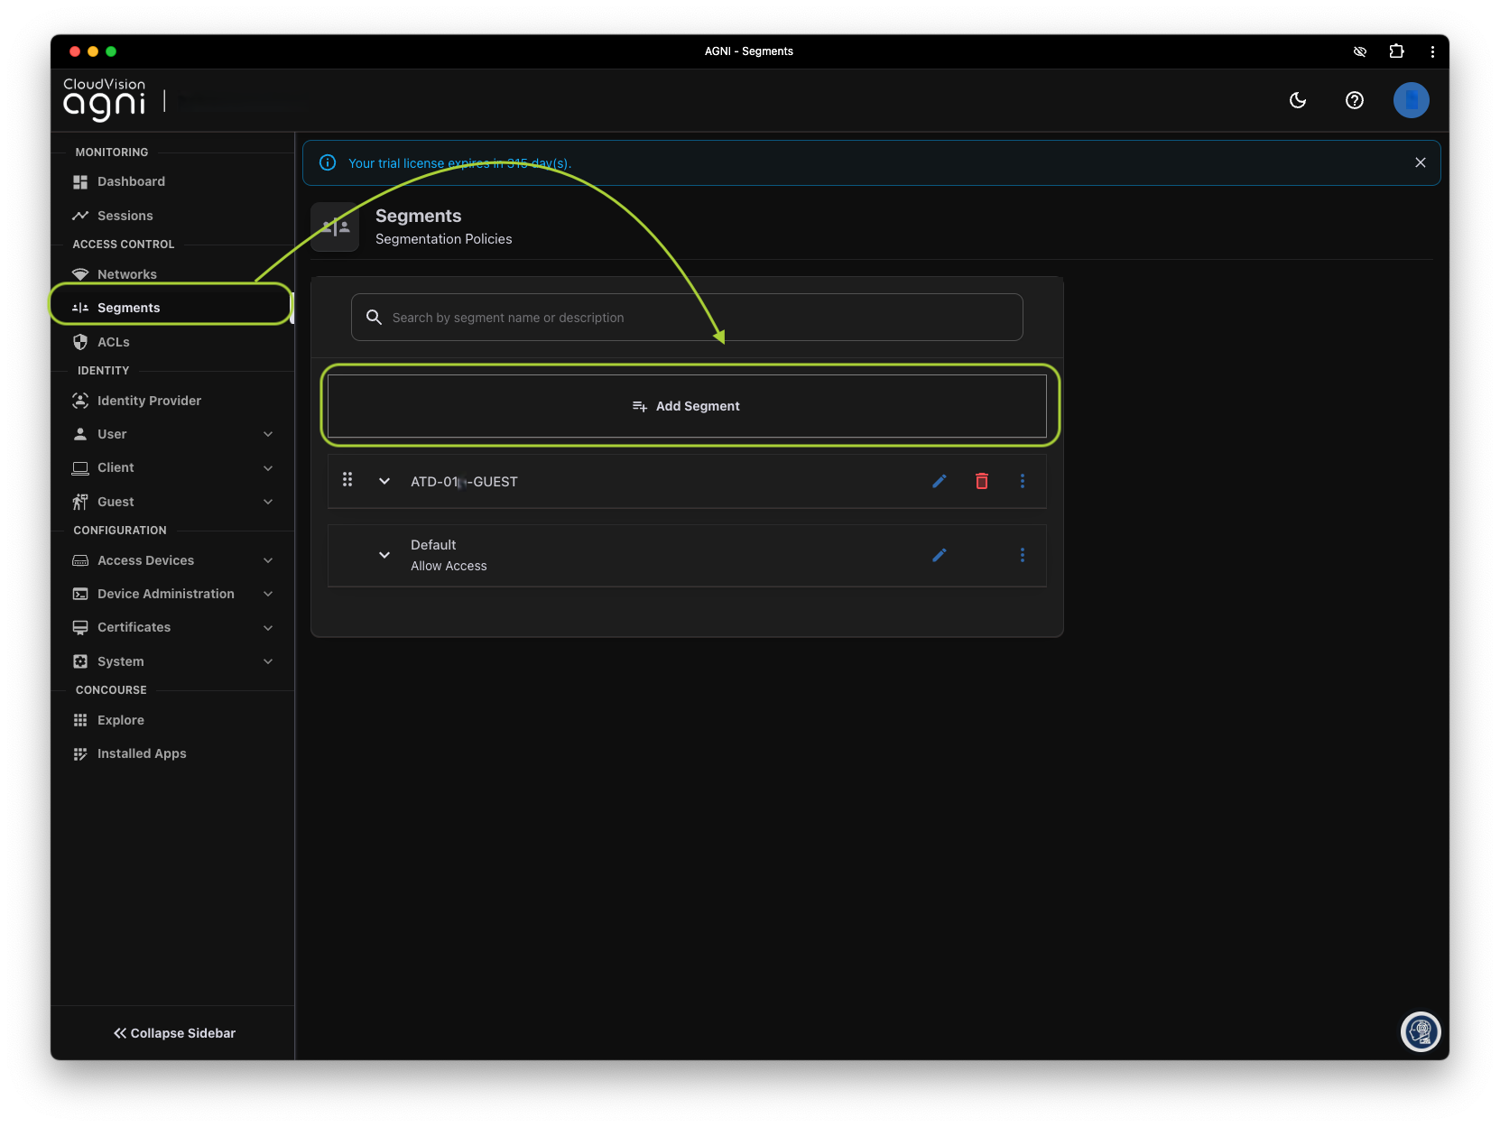Edit the Default segment with pencil icon
The image size is (1500, 1127).
click(939, 555)
